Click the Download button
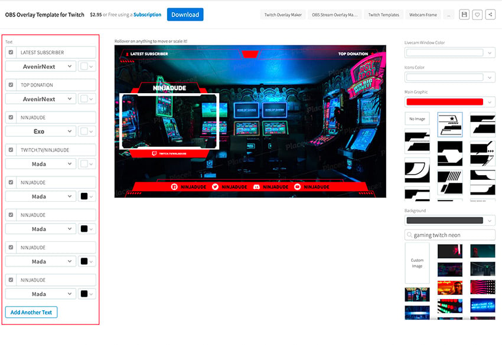 click(x=185, y=15)
